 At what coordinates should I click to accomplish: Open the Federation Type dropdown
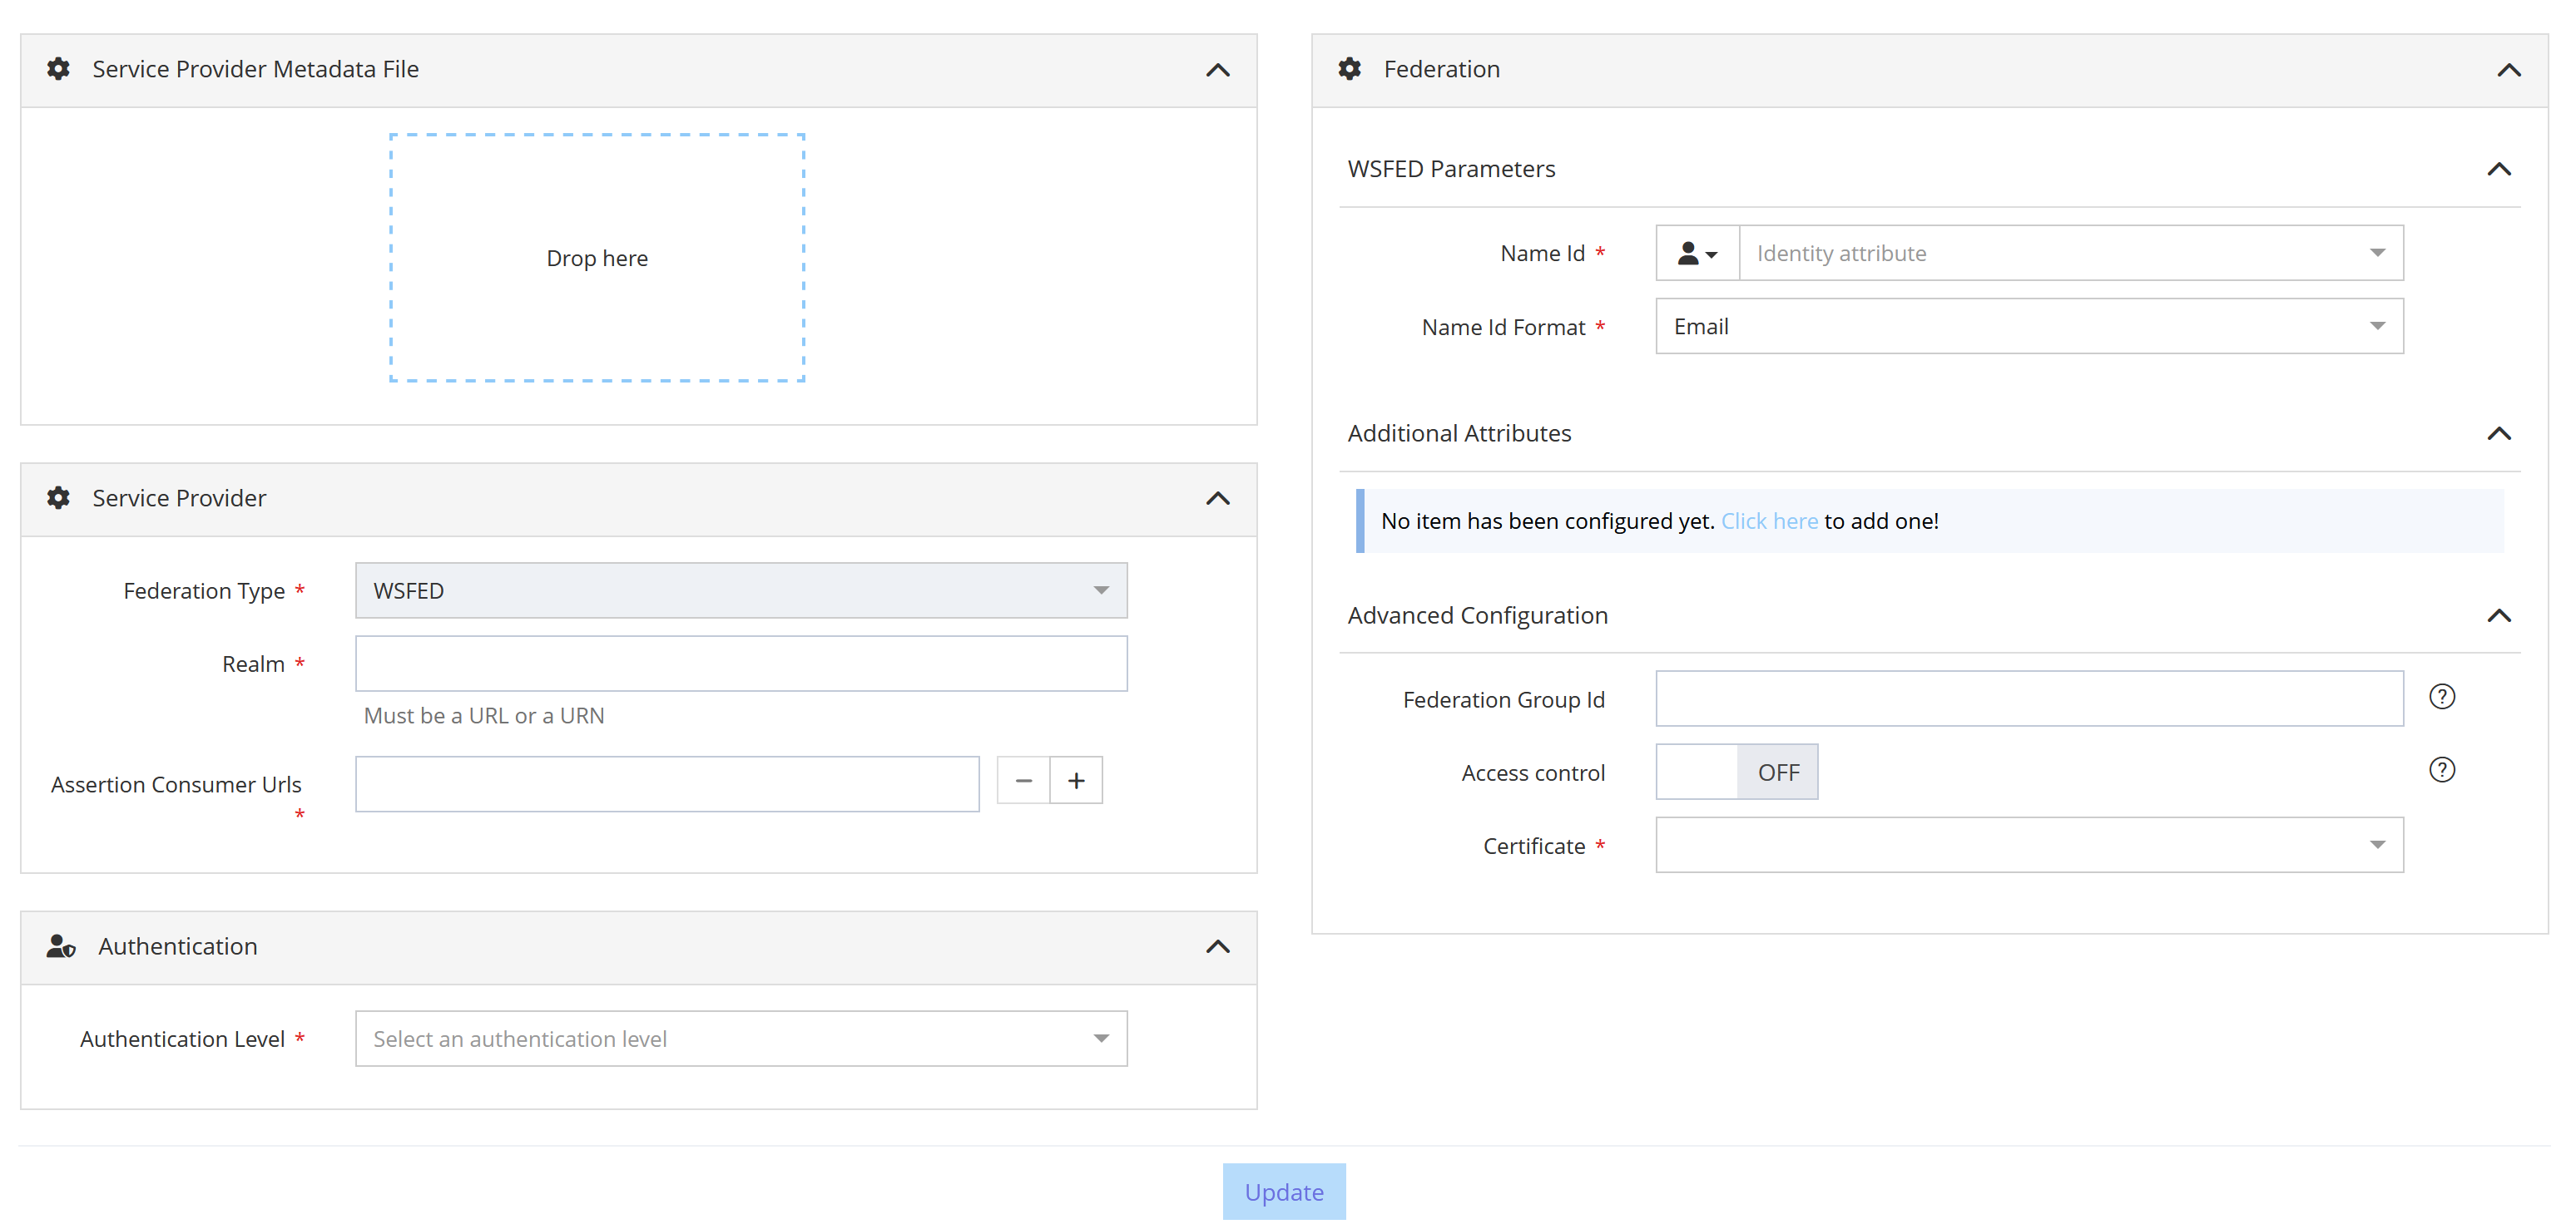[x=741, y=590]
